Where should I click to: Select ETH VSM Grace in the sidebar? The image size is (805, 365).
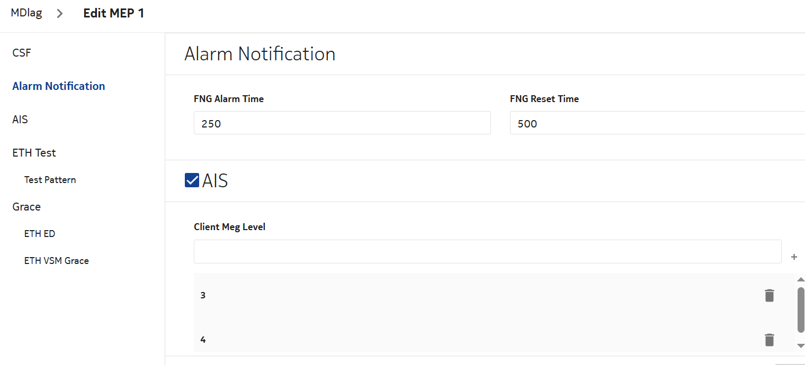pos(56,261)
